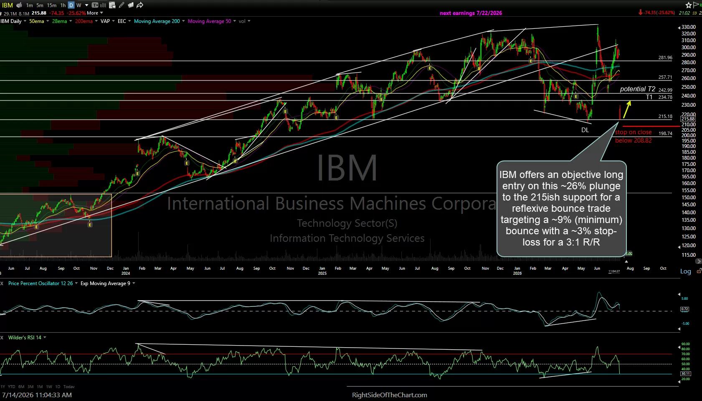Set chart range to YTD
The width and height of the screenshot is (702, 401).
click(12, 387)
